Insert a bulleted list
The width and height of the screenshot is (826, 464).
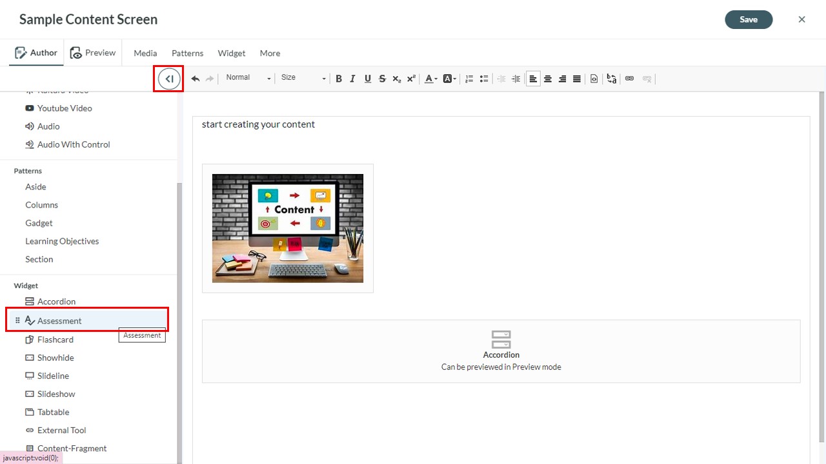click(484, 79)
